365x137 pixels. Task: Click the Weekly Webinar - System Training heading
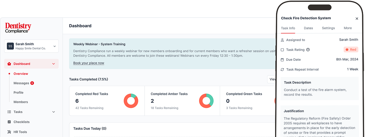click(x=99, y=44)
